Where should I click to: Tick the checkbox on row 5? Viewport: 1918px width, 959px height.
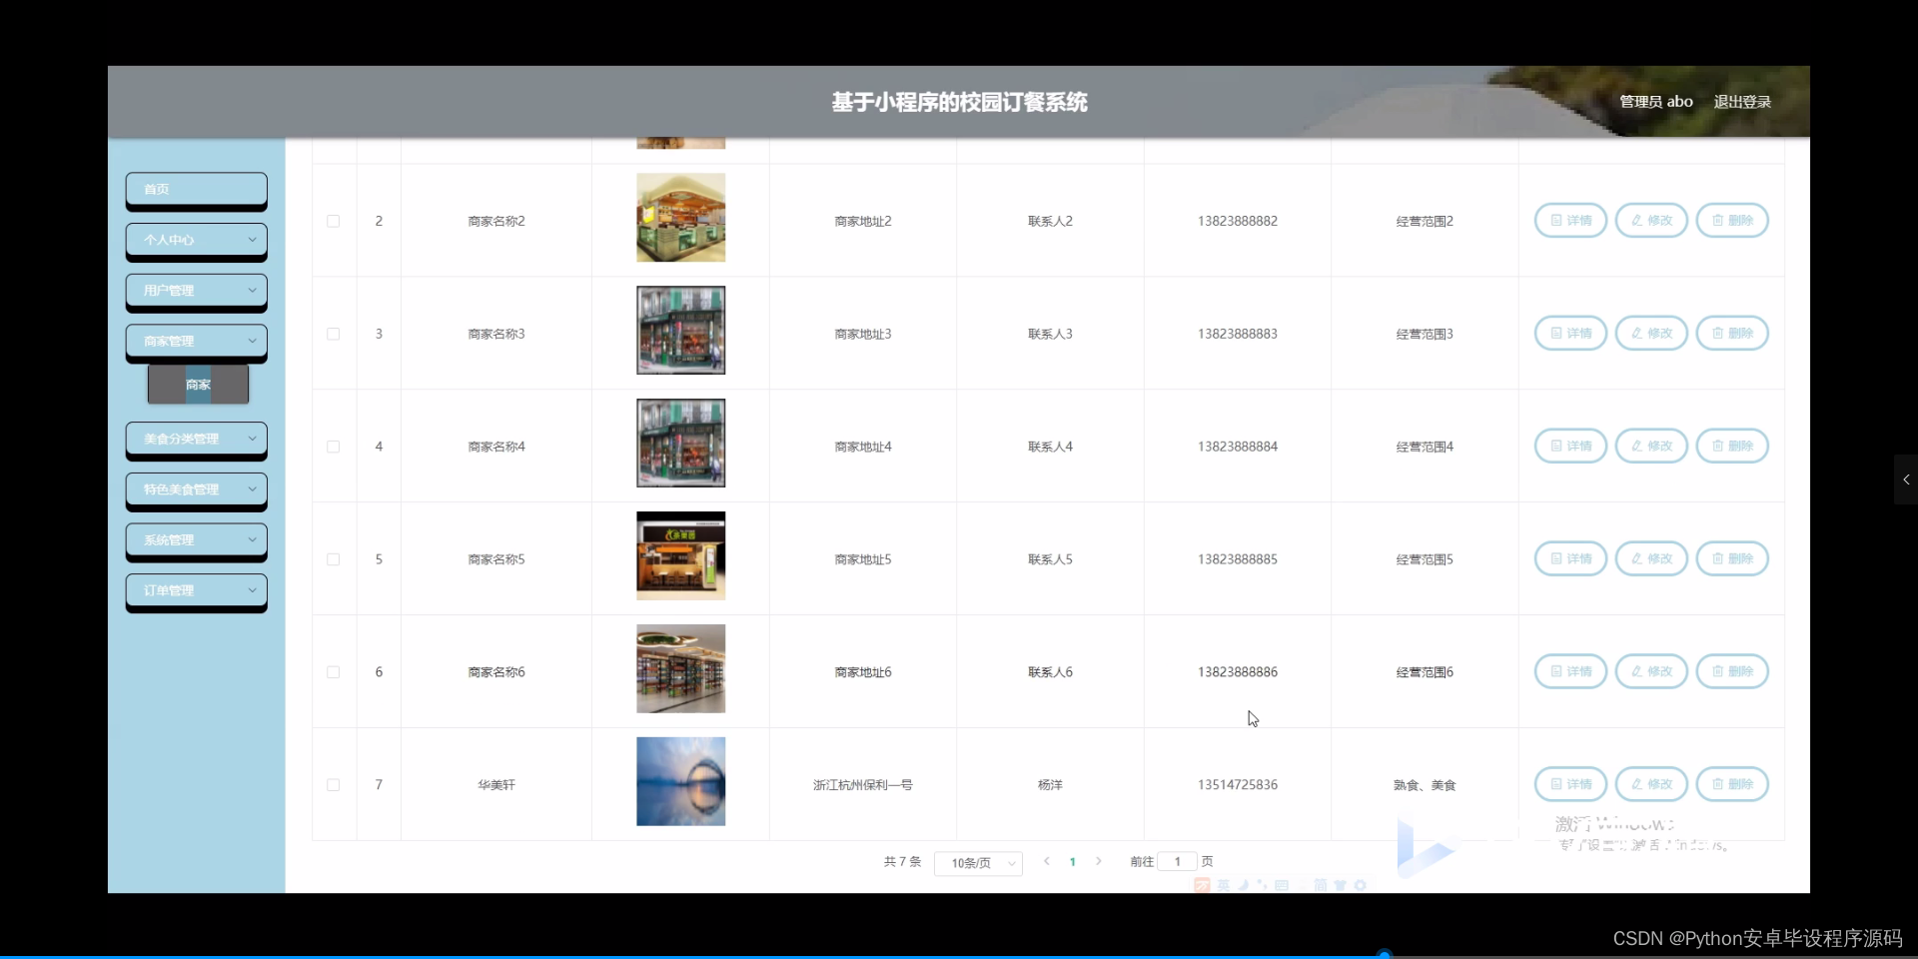(333, 559)
